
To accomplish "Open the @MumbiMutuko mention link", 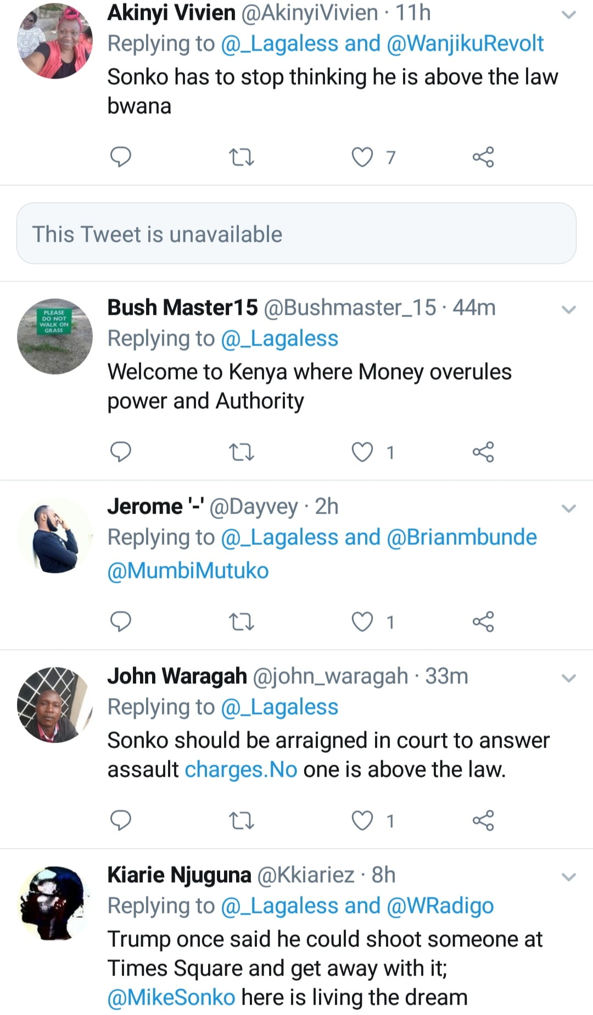I will pos(188,571).
